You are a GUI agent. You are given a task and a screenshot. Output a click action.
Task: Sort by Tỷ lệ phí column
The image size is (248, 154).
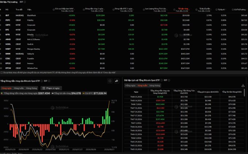click(x=226, y=9)
